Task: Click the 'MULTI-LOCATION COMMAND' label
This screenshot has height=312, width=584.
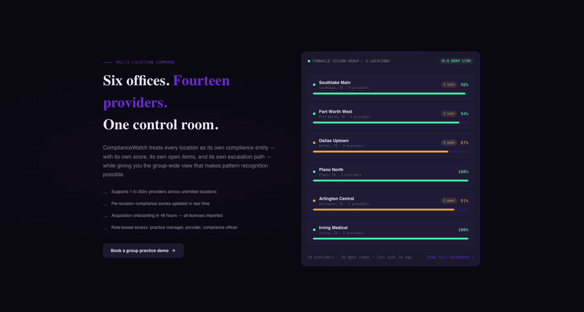Action: (145, 62)
